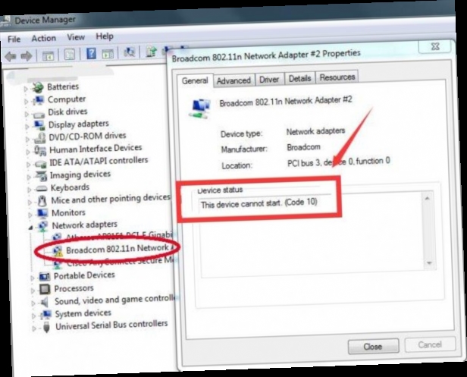Expand the Portable Devices node
This screenshot has height=377, width=467.
[33, 278]
